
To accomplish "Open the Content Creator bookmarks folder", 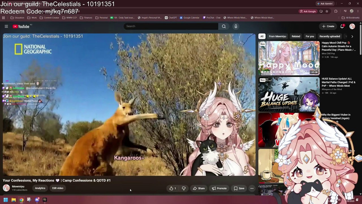I will point(49,18).
